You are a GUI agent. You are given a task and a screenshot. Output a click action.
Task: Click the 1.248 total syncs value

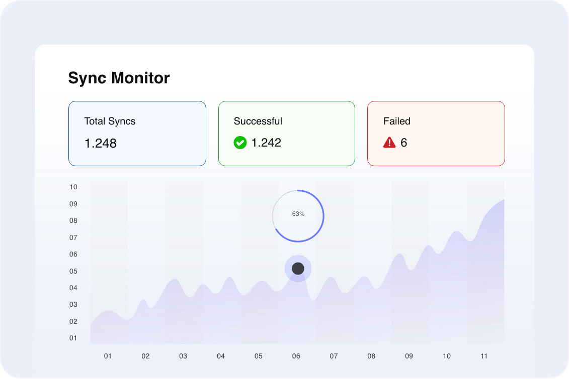tap(100, 144)
